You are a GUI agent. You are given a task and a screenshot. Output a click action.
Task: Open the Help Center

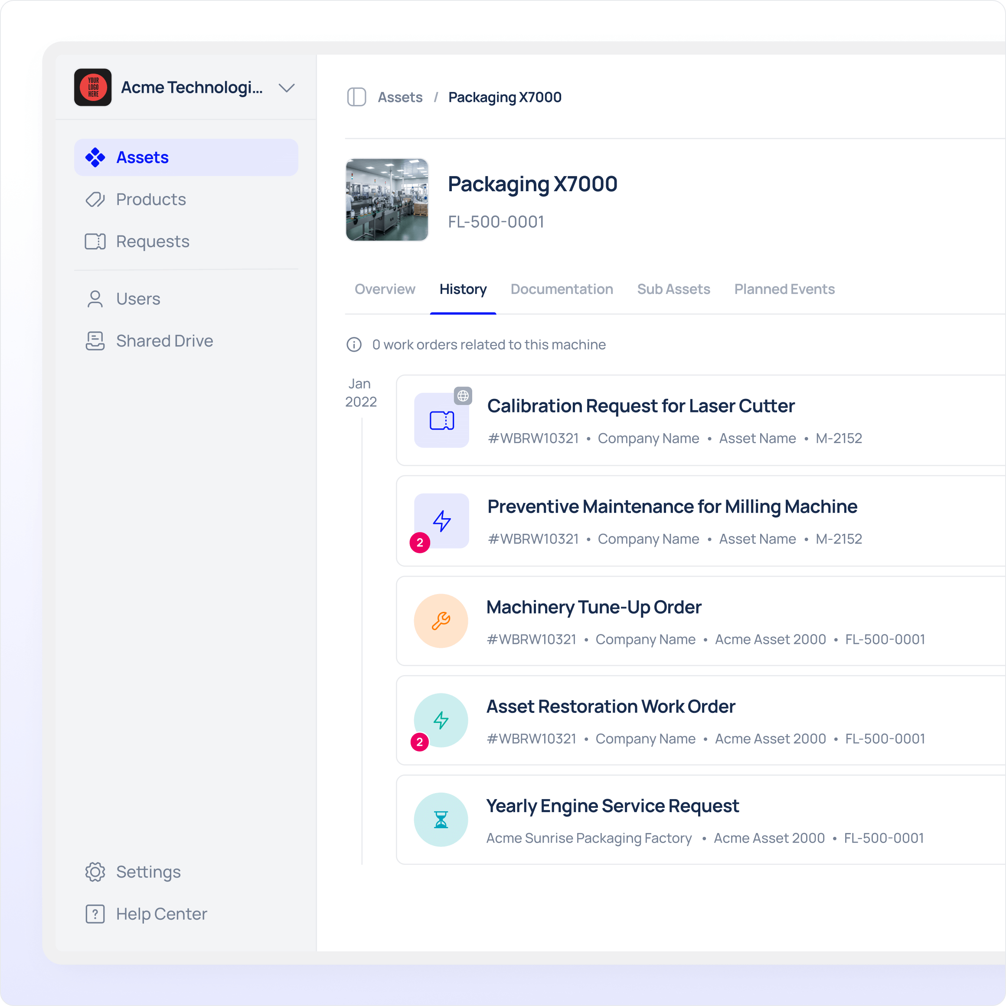(161, 914)
